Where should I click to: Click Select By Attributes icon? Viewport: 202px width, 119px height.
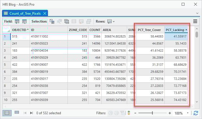[x=52, y=21]
